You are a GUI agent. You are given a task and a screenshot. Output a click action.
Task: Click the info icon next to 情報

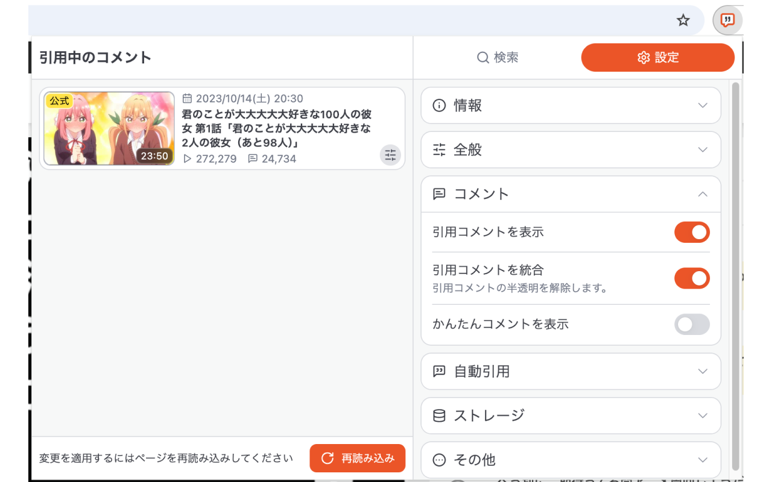tap(438, 105)
